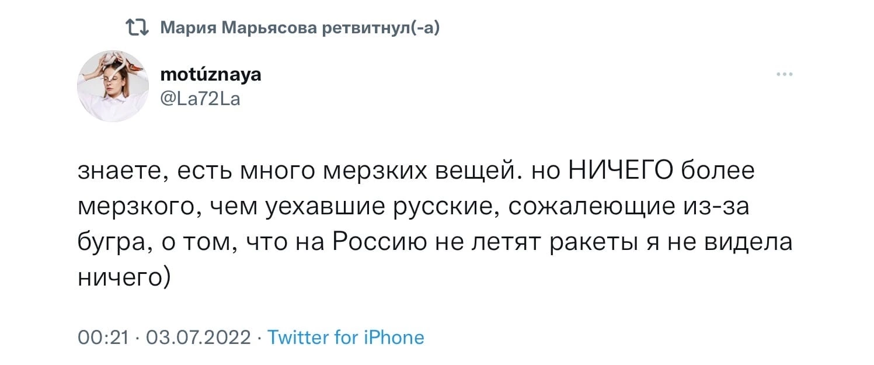This screenshot has height=365, width=874.
Task: Click the final word ничего) of tweet
Action: click(124, 275)
